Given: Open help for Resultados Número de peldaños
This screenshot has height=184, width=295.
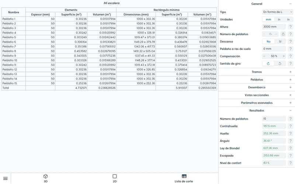Looking at the screenshot, I should point(291,118).
